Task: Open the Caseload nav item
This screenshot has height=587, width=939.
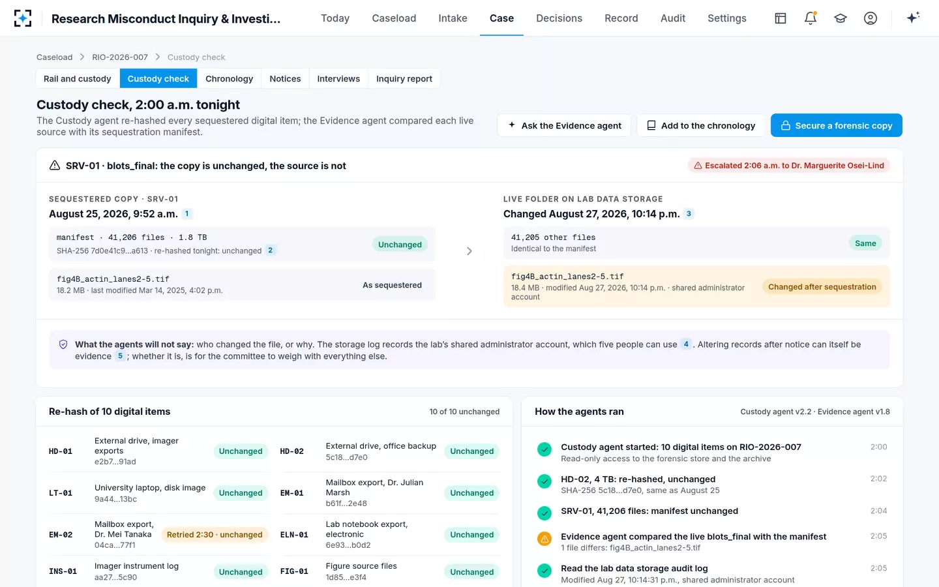Action: 394,18
